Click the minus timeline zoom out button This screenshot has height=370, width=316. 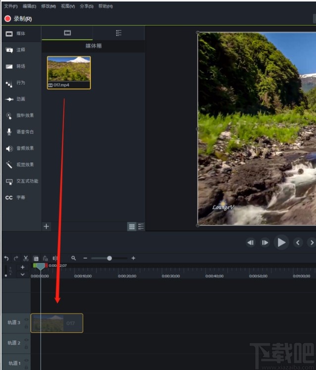(85, 258)
